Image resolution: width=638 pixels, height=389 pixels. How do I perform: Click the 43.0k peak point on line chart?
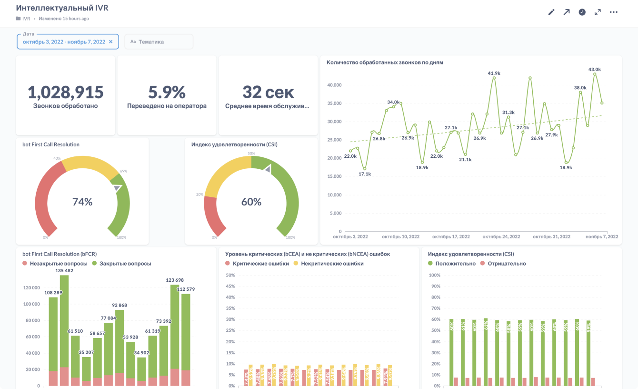[595, 74]
